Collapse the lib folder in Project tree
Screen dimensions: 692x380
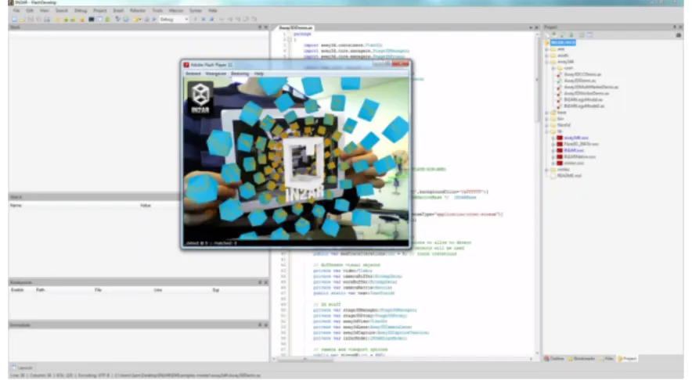point(546,131)
